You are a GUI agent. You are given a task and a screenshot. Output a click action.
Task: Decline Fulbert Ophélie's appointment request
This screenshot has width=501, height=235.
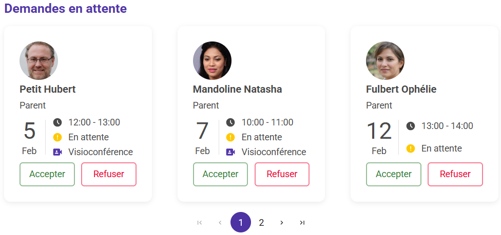click(x=455, y=174)
